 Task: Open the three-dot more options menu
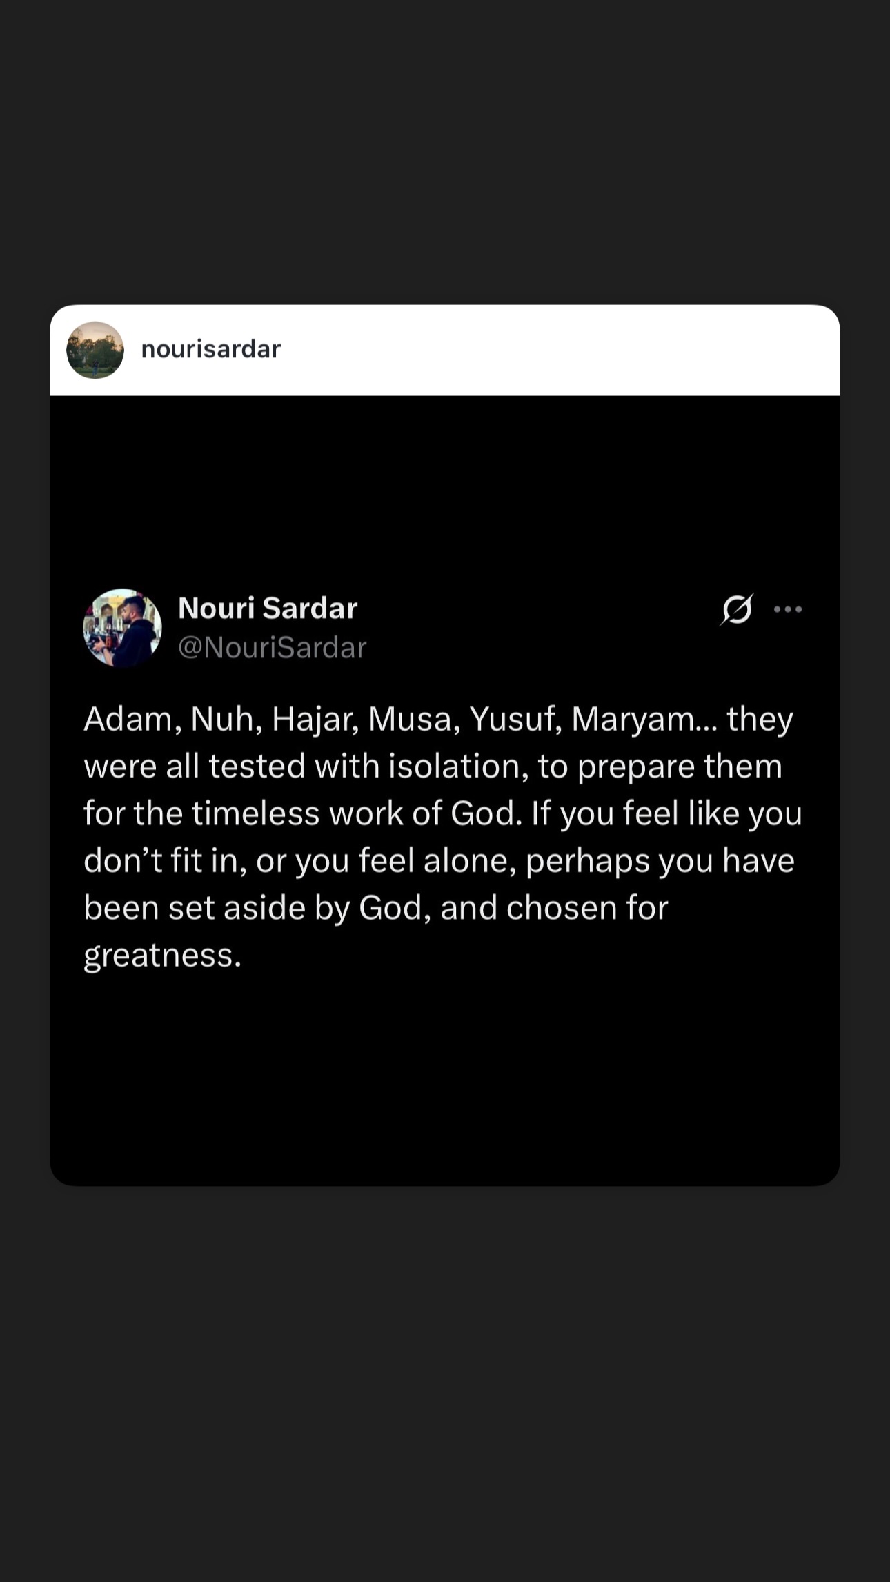788,609
